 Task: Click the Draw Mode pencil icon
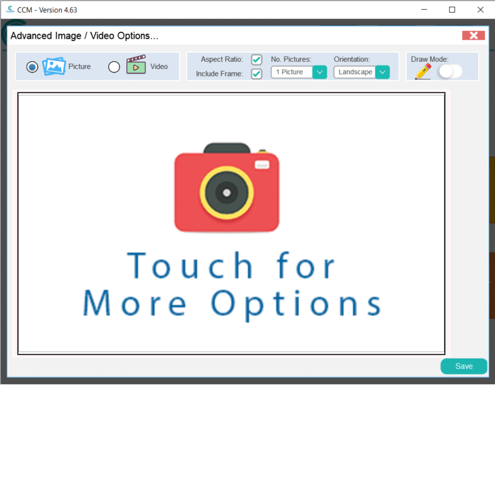423,72
